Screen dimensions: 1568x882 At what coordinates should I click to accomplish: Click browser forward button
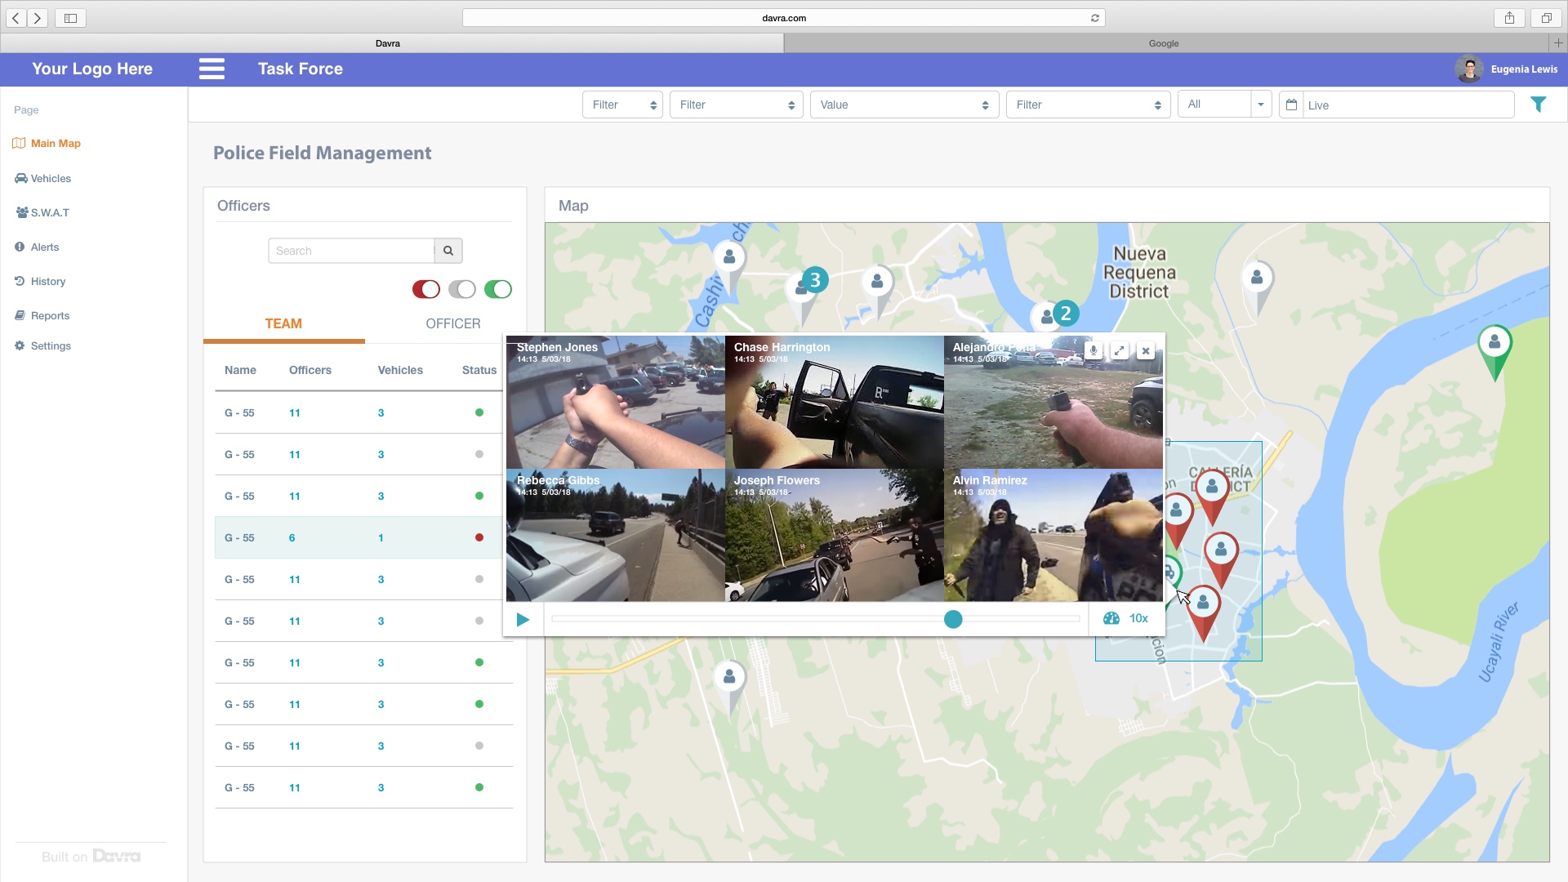point(38,18)
